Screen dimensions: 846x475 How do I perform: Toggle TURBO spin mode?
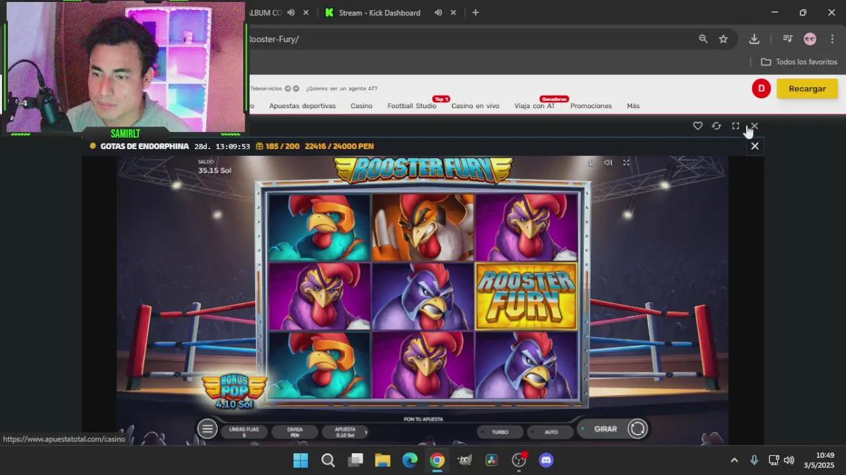[500, 432]
